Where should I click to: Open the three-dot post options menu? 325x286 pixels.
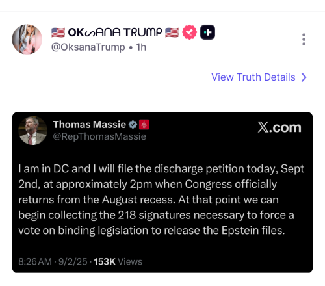[x=304, y=40]
